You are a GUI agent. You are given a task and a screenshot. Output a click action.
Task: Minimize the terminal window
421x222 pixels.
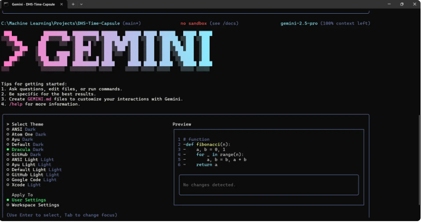coord(389,4)
